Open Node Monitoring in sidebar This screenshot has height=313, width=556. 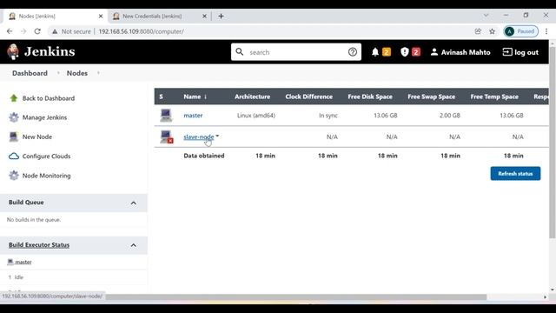coord(46,176)
